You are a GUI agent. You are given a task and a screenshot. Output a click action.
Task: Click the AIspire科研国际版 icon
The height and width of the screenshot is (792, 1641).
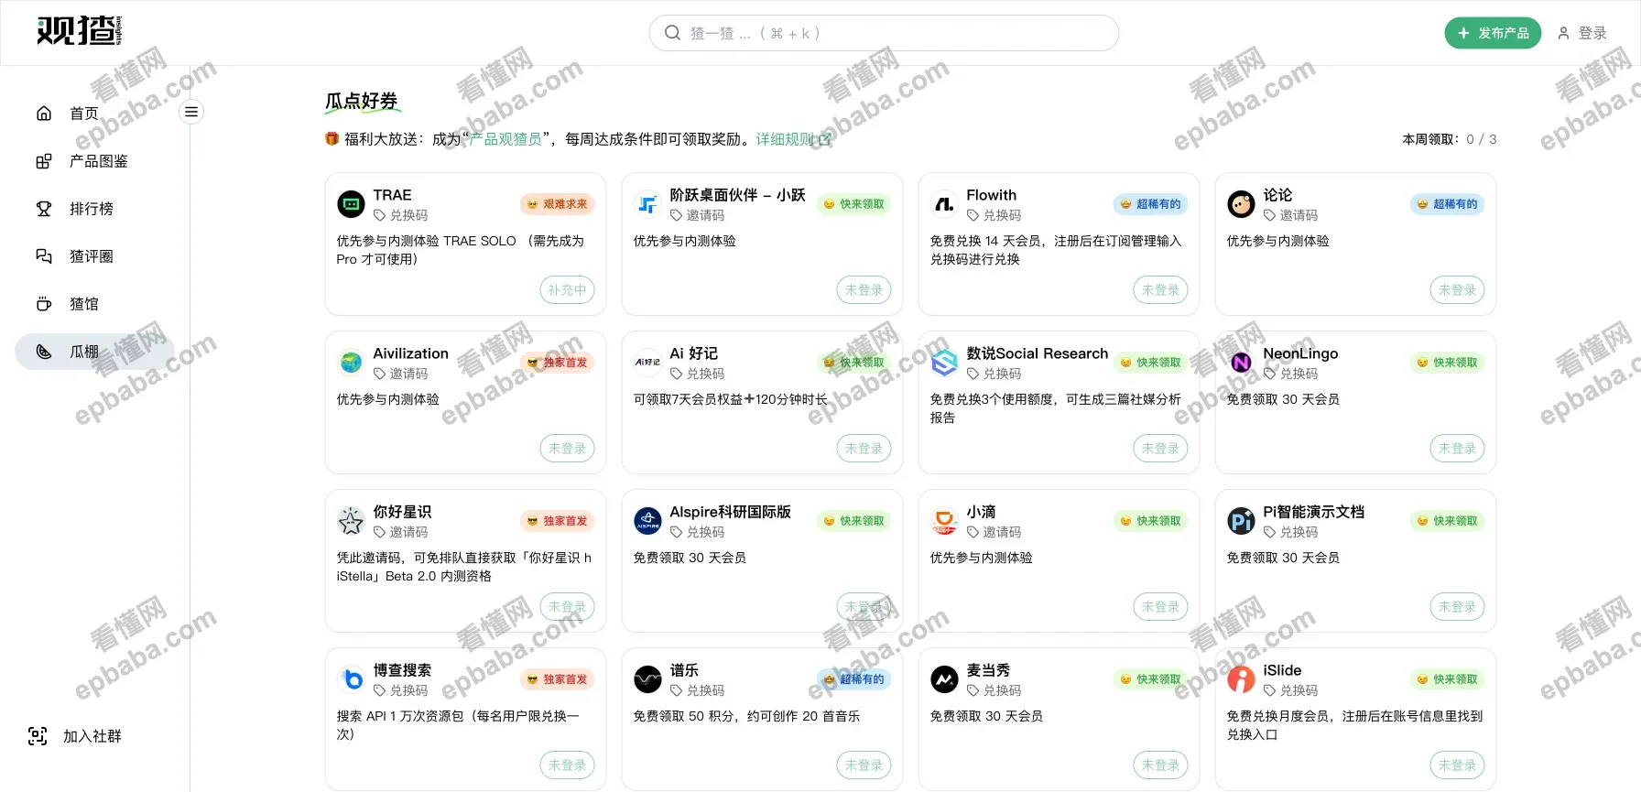coord(647,521)
